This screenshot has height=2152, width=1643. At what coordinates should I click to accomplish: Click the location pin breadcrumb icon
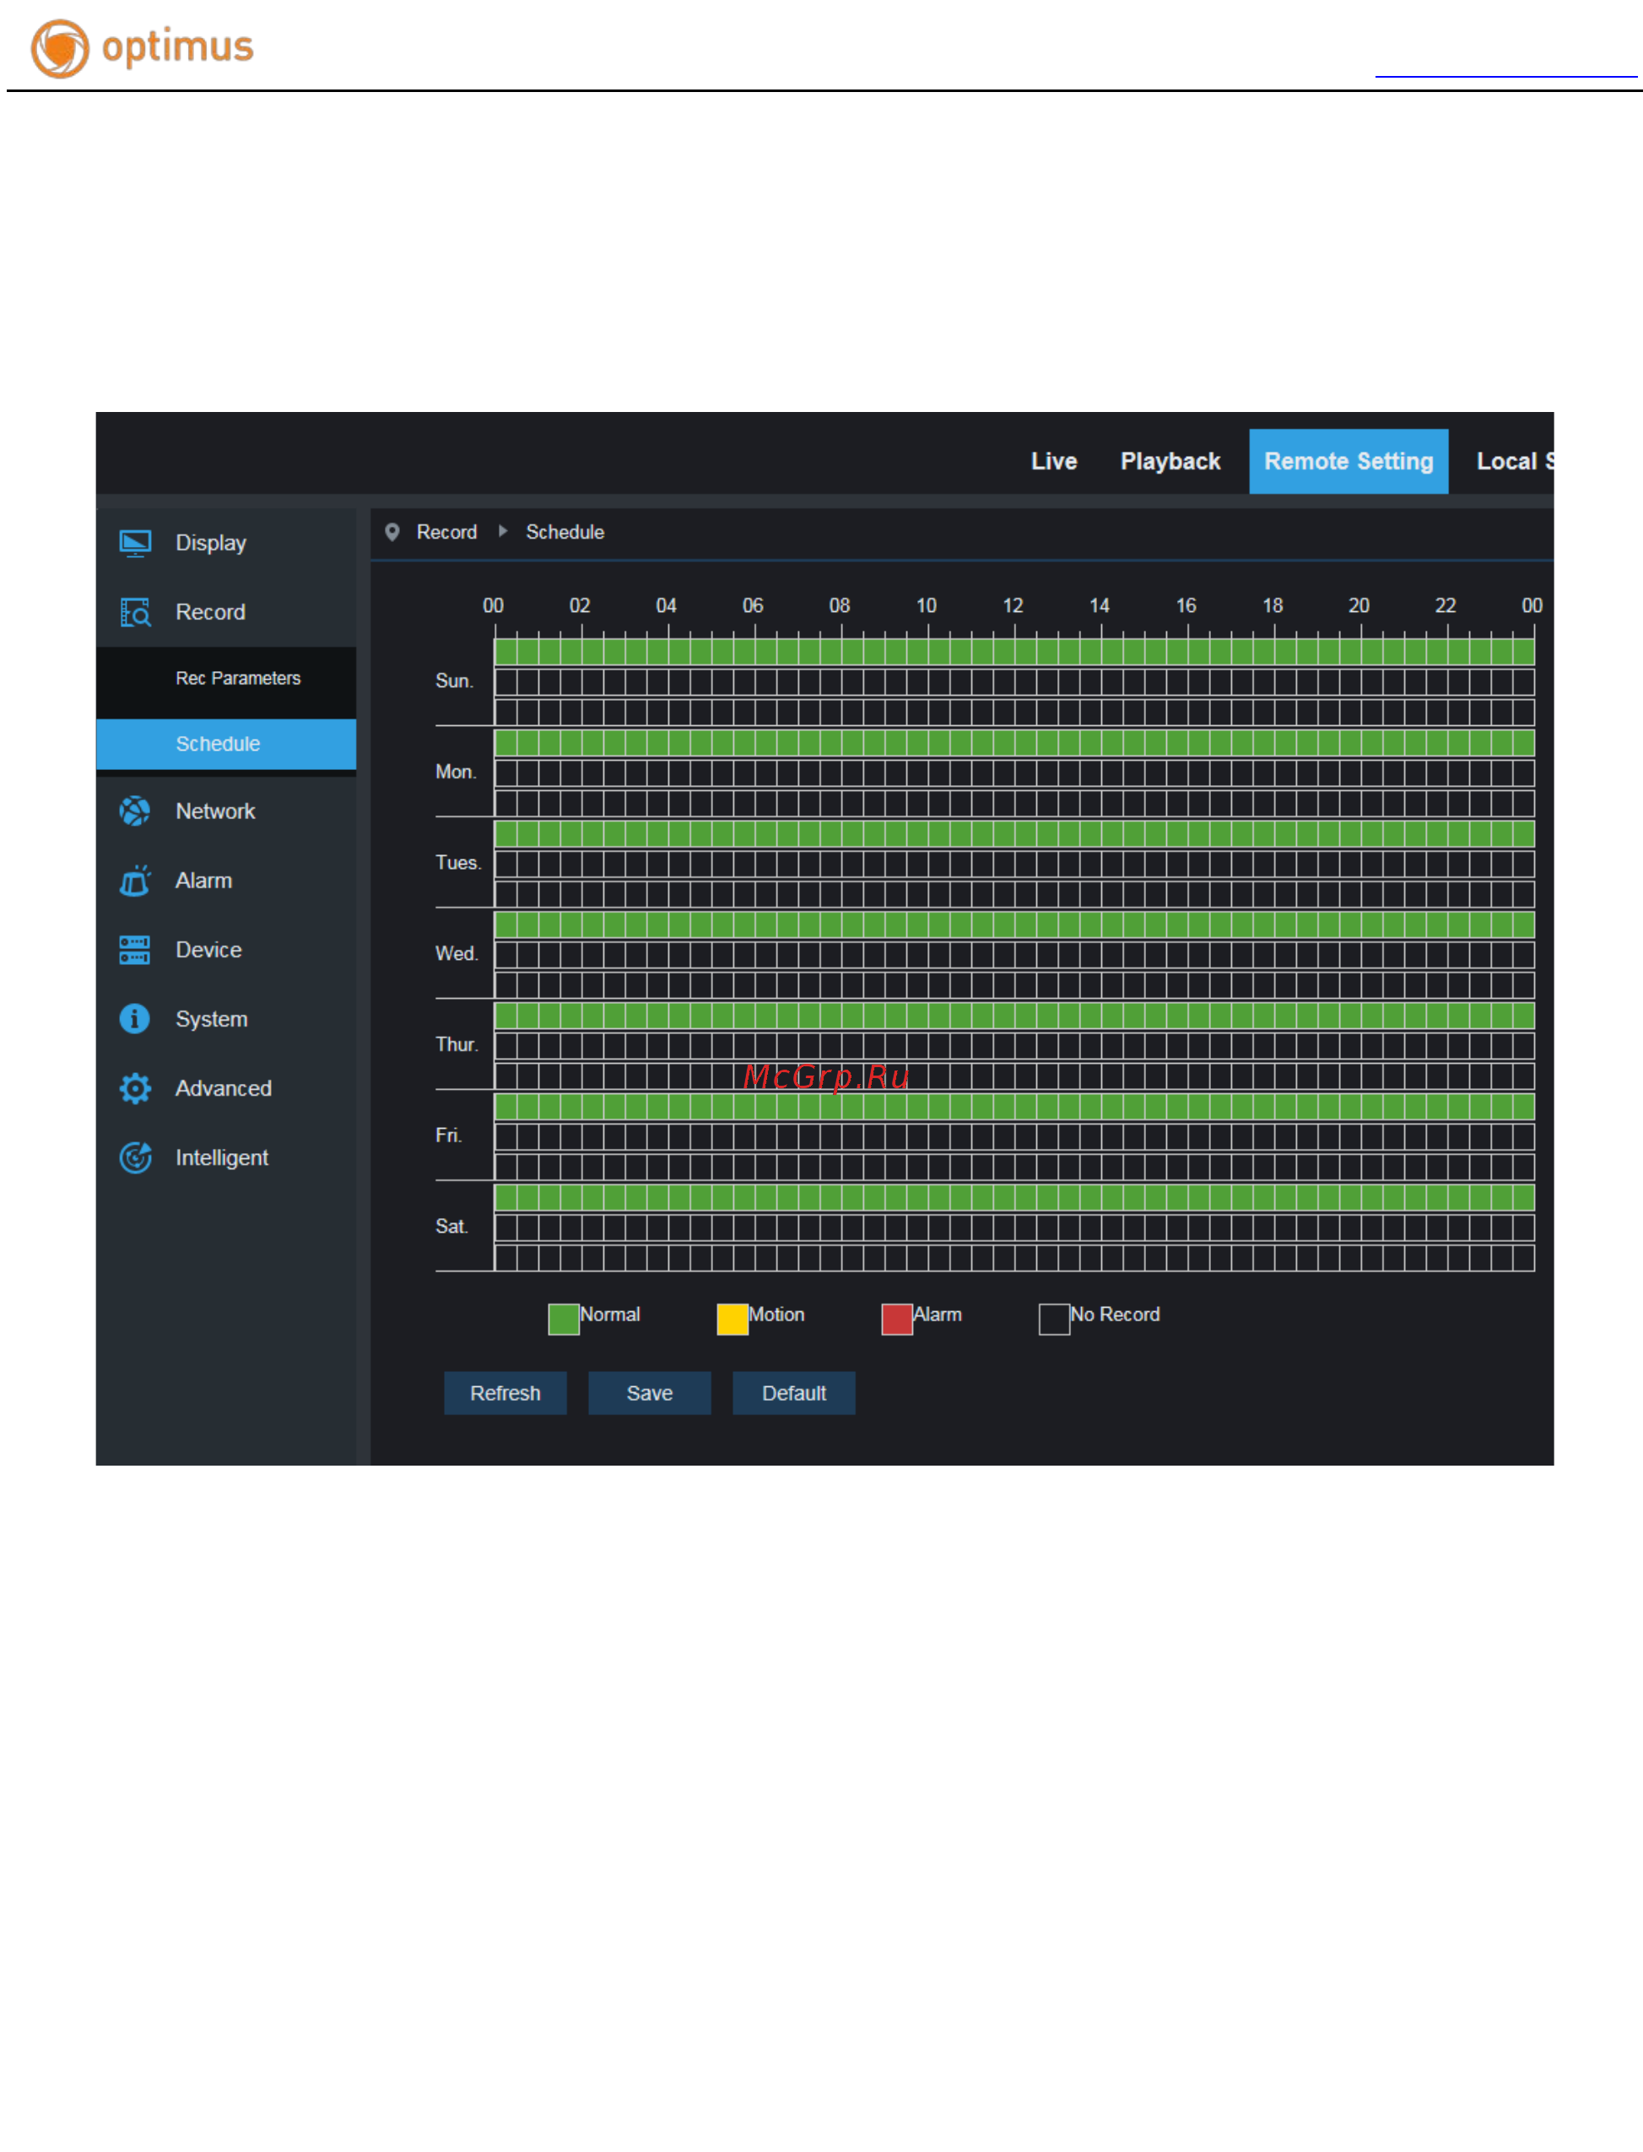coord(392,532)
